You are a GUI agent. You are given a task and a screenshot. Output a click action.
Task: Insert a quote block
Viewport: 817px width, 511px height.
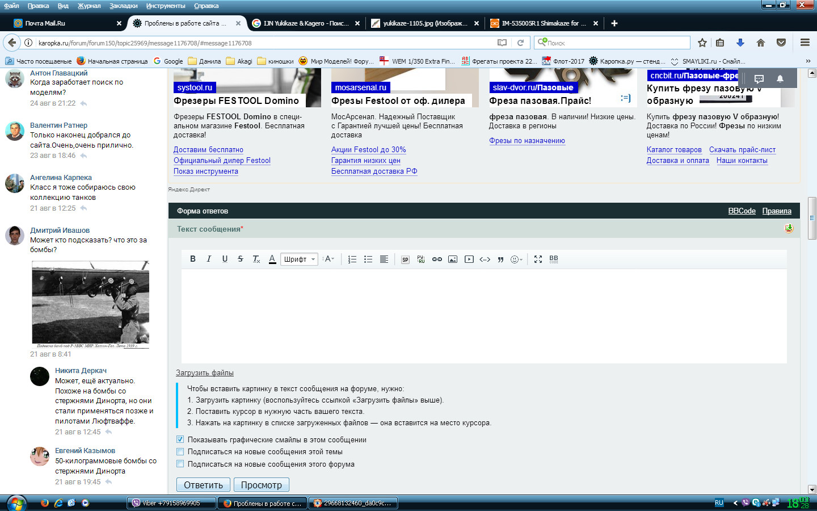click(x=500, y=259)
